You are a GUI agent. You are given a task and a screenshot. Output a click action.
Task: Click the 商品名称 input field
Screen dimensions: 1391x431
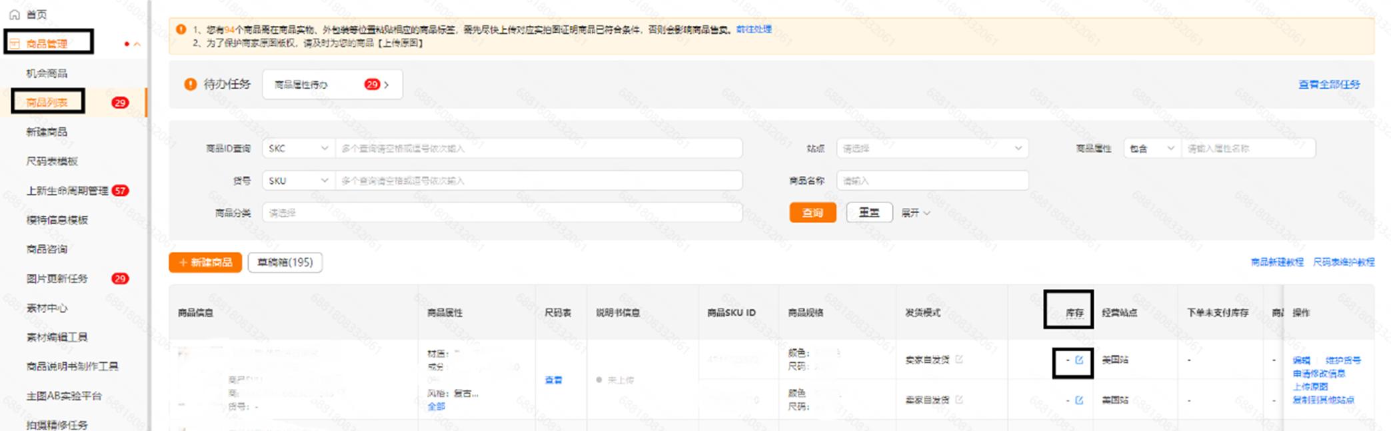click(932, 181)
